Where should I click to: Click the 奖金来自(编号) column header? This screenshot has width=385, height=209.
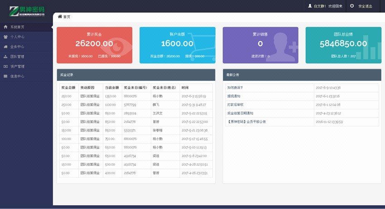[135, 88]
